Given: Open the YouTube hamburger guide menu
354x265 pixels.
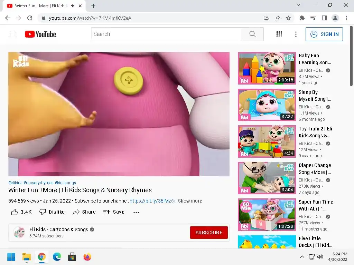Looking at the screenshot, I should tap(12, 34).
